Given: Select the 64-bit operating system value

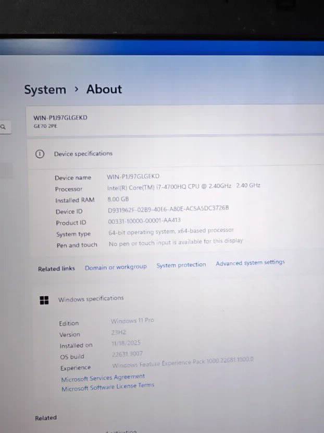Looking at the screenshot, I should 171,231.
